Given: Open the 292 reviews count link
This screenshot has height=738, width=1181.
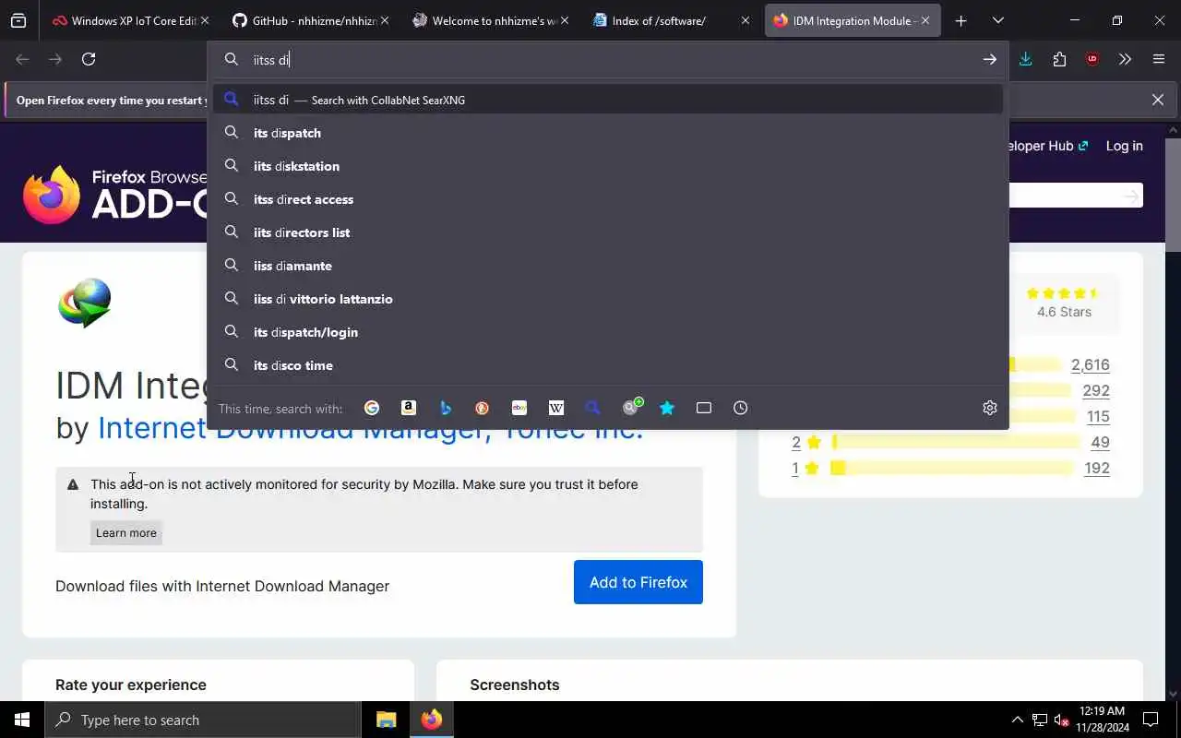Looking at the screenshot, I should [x=1096, y=390].
